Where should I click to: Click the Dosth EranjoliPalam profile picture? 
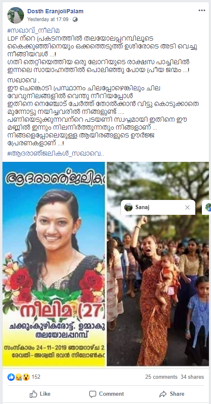(x=15, y=15)
